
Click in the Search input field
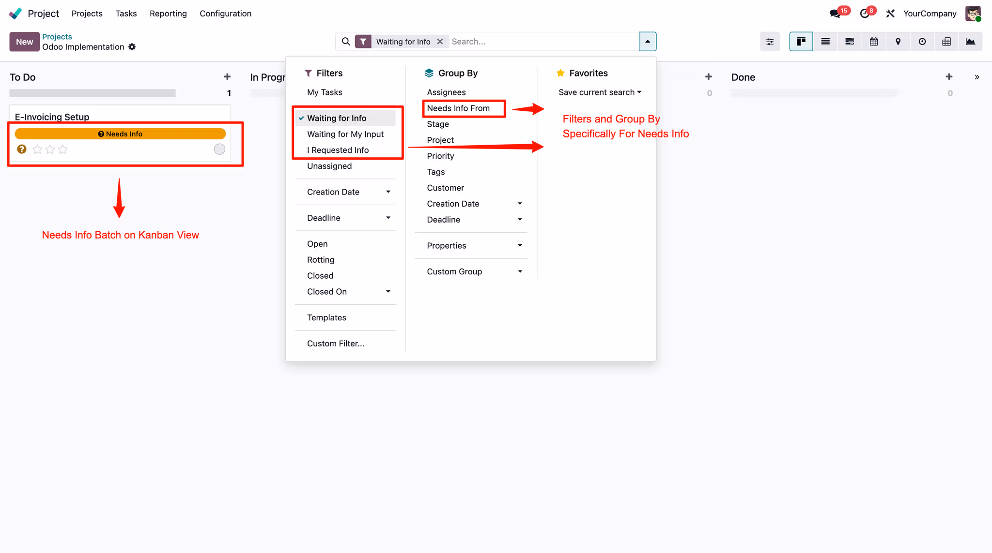pos(543,42)
